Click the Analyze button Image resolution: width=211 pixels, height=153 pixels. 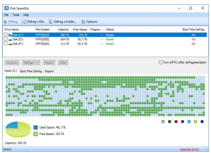pos(12,63)
